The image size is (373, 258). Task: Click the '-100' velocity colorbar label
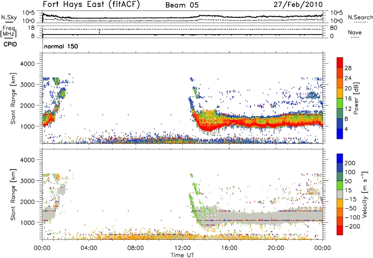pyautogui.click(x=352, y=217)
